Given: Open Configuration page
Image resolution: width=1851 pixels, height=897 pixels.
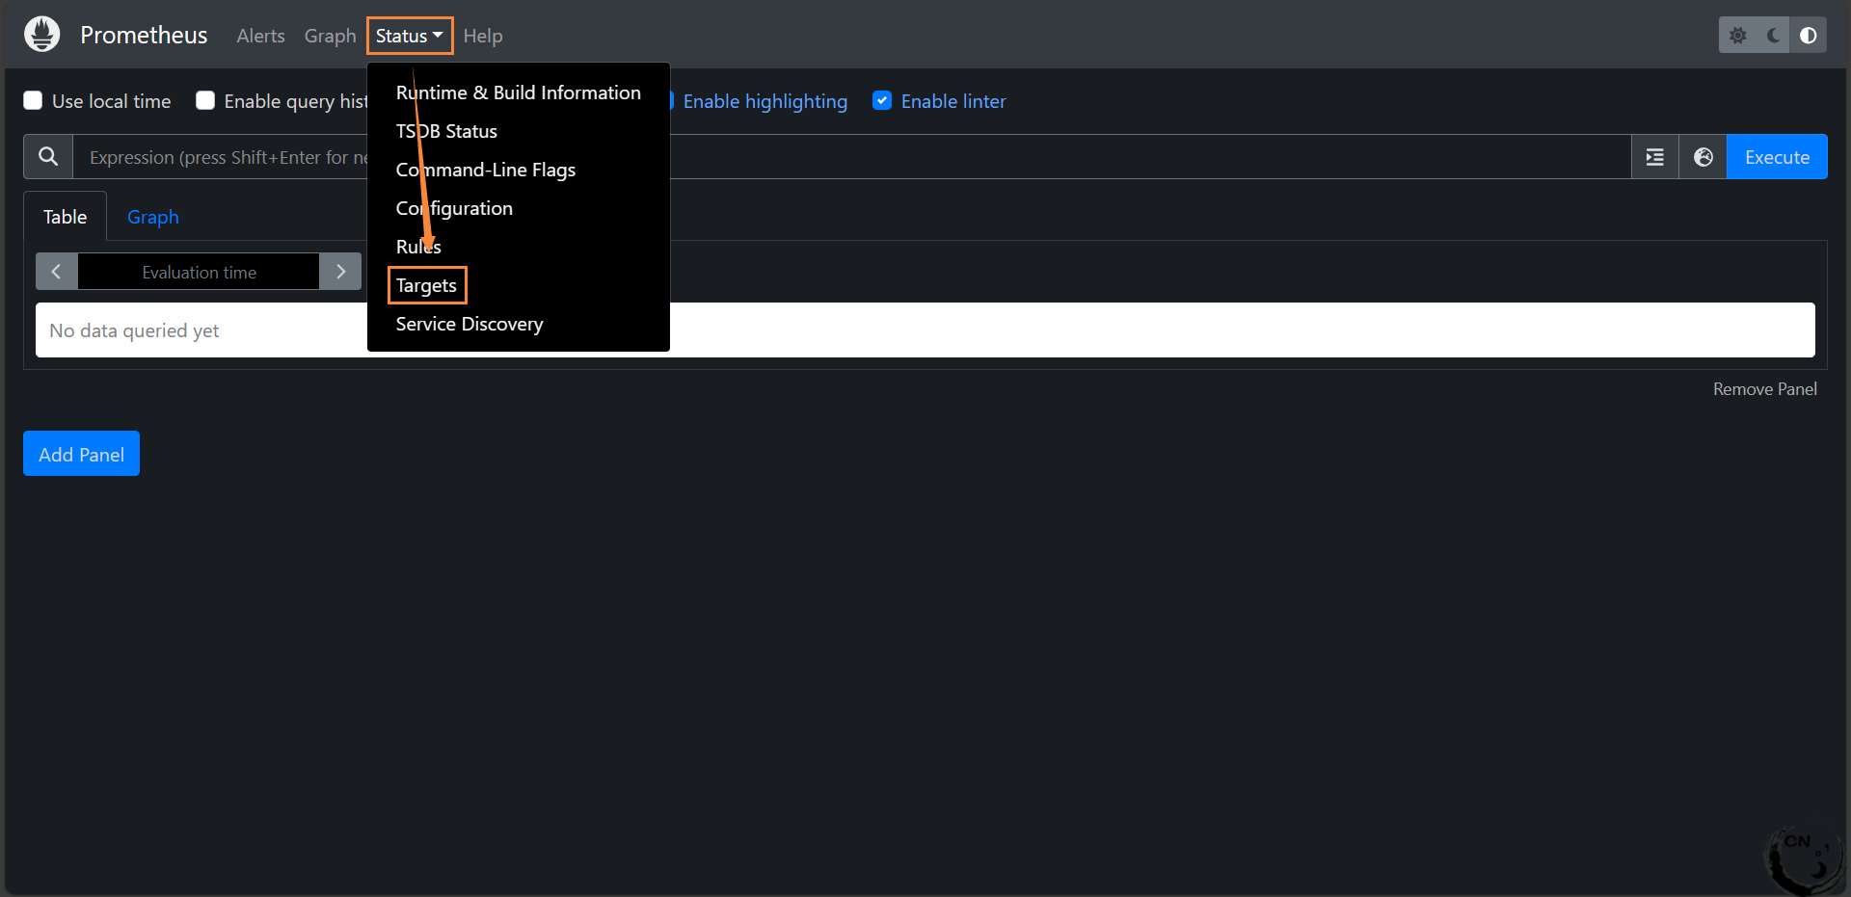Looking at the screenshot, I should [x=454, y=208].
